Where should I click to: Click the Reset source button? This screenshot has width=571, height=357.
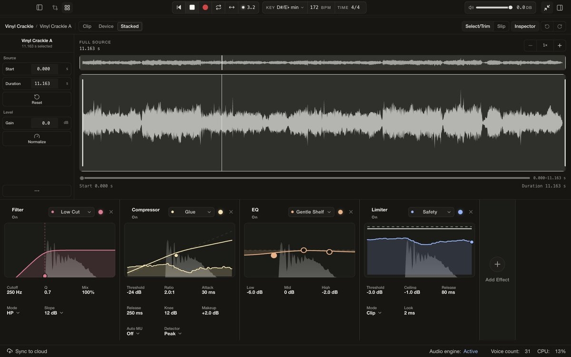click(x=37, y=99)
